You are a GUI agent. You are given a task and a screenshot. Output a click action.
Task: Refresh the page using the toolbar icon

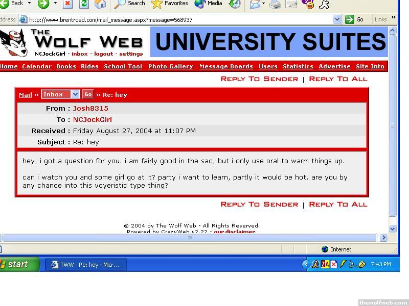coord(84,4)
